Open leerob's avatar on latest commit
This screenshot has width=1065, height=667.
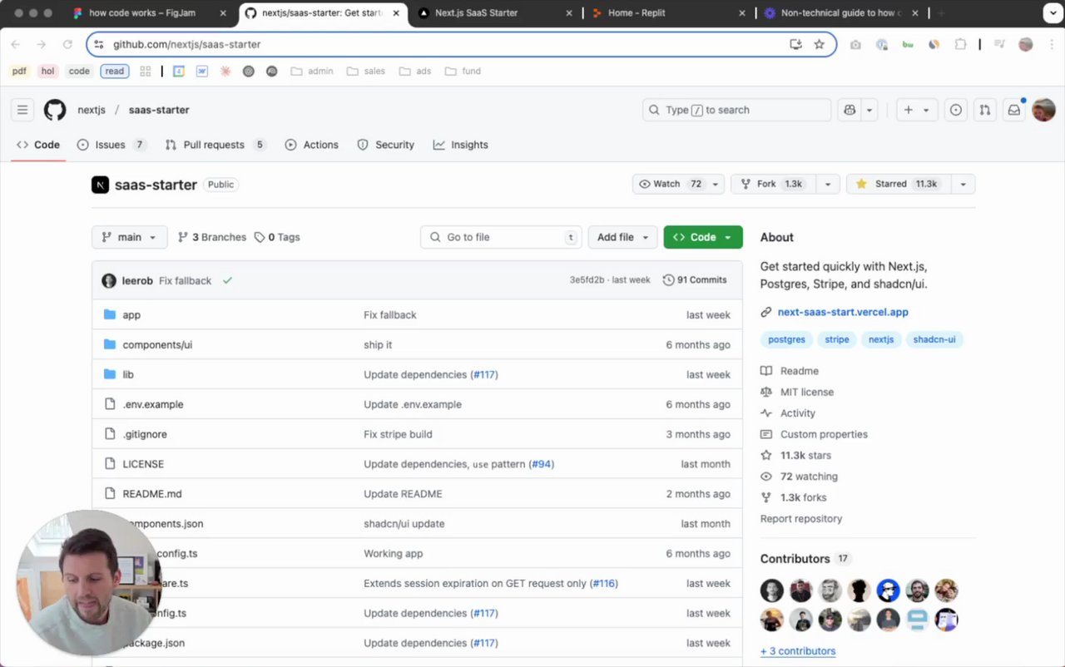pos(109,280)
